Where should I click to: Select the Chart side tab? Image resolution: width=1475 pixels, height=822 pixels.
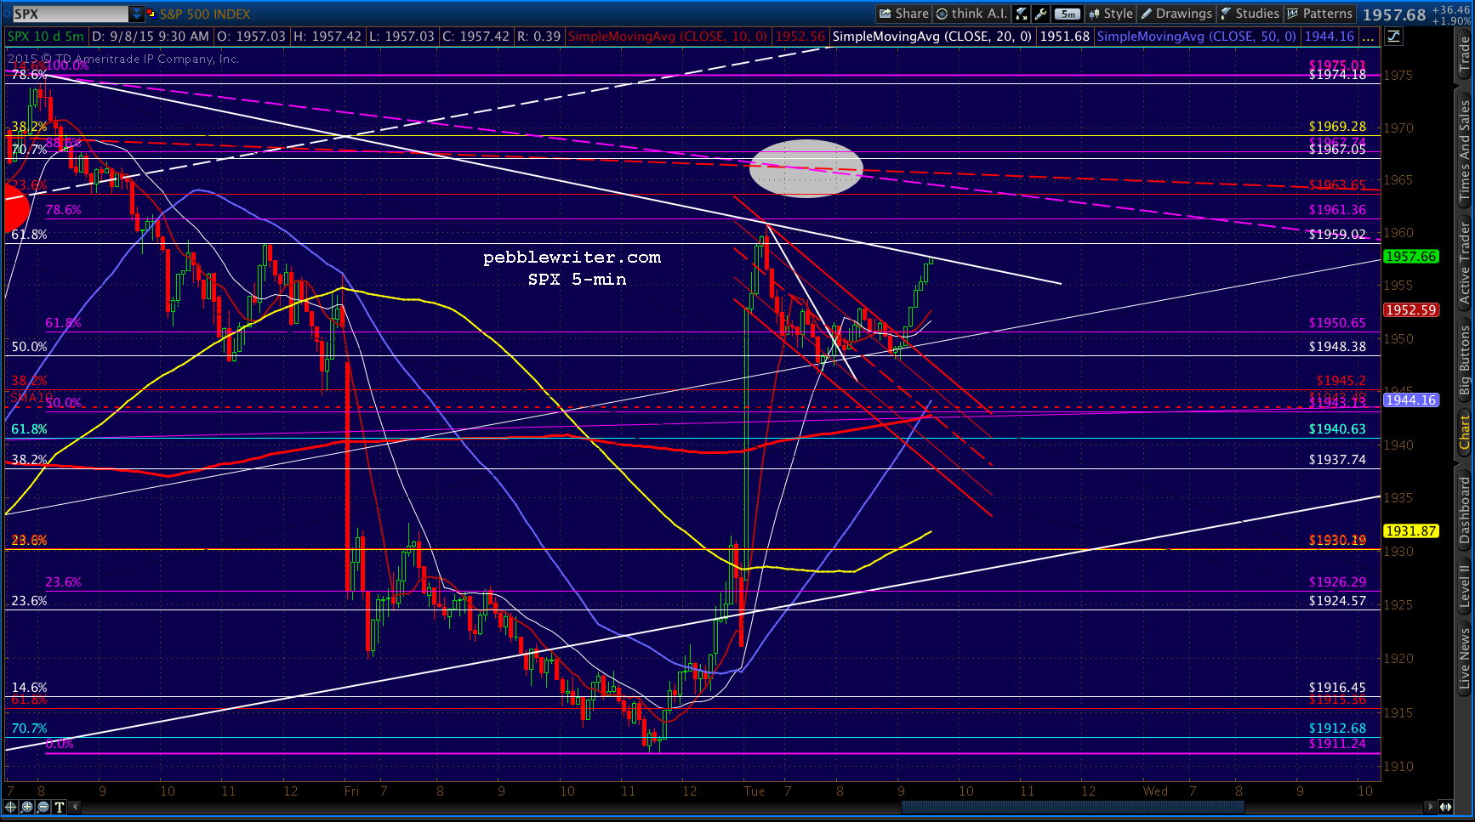coord(1465,433)
